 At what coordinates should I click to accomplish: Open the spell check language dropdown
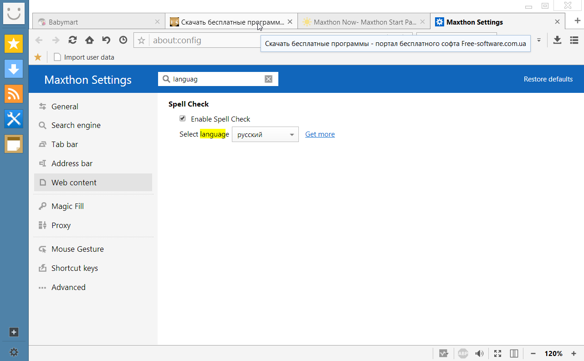[265, 134]
